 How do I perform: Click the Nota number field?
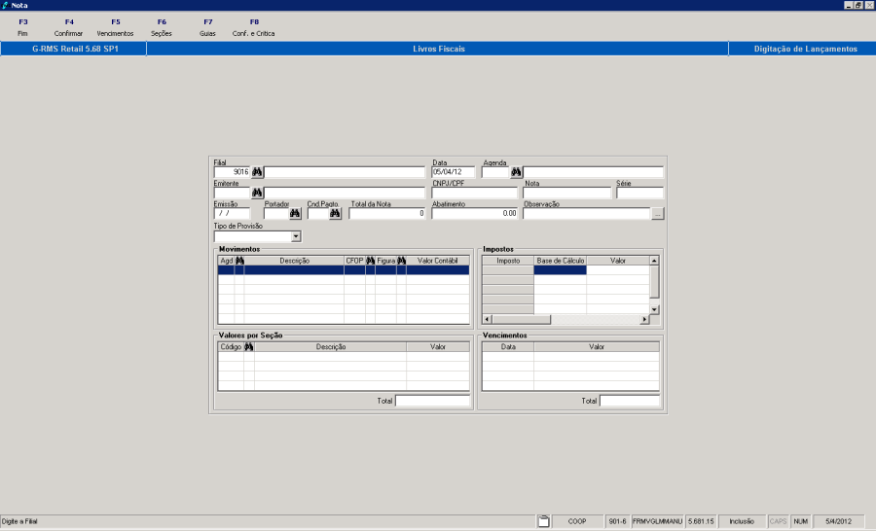[567, 193]
